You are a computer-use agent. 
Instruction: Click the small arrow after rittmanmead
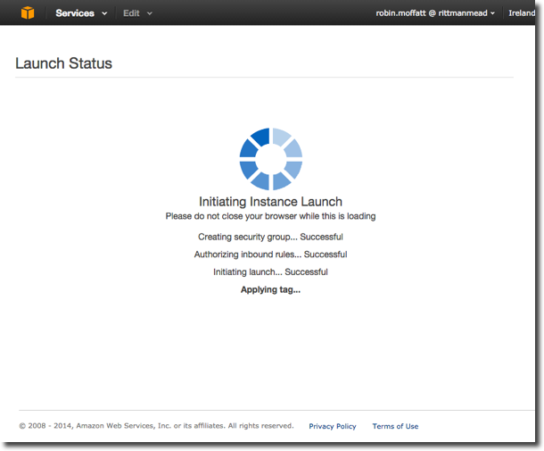pos(493,14)
